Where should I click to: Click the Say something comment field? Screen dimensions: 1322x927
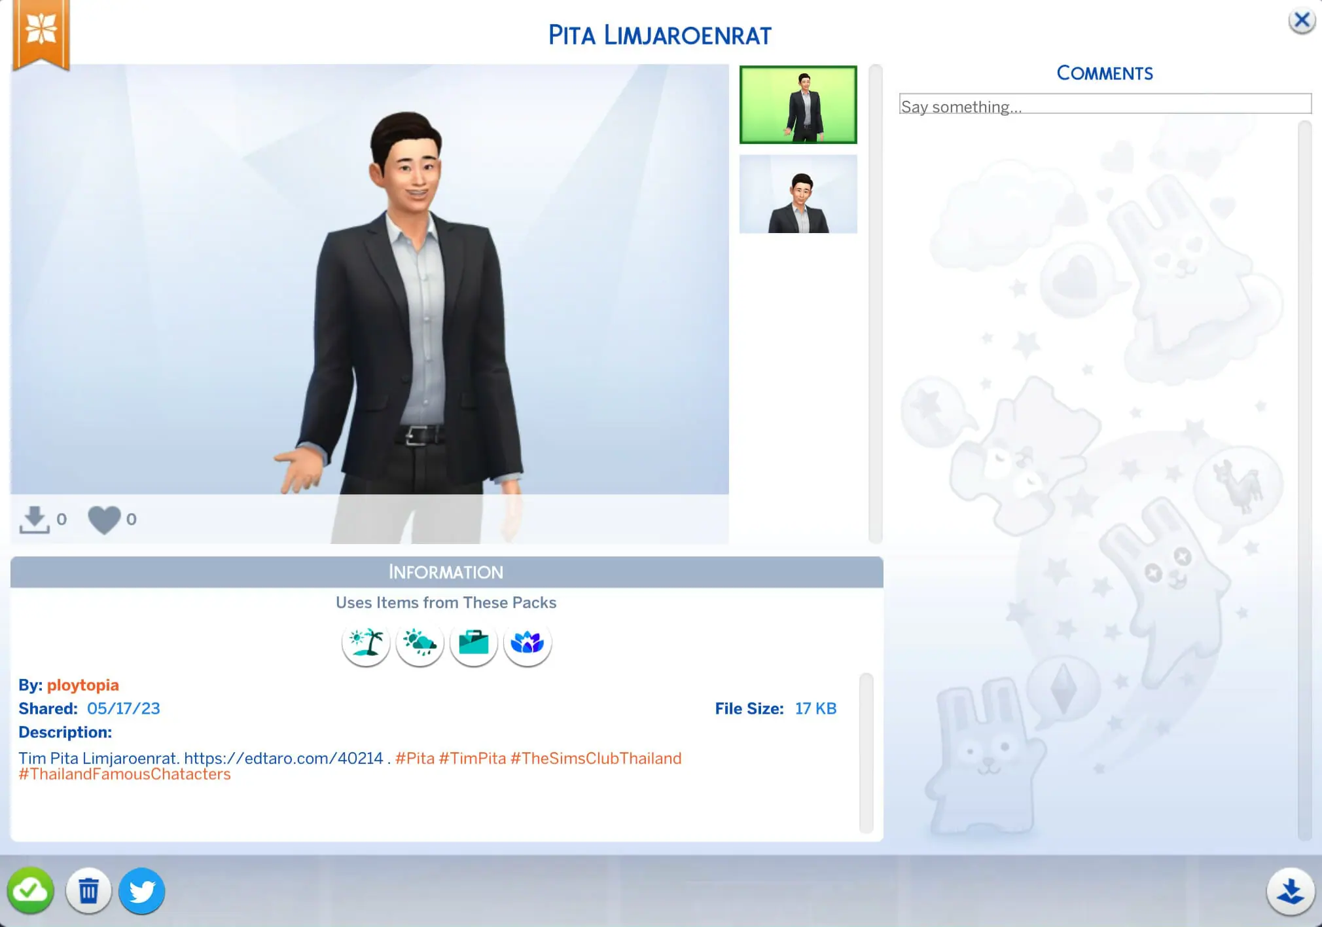(1105, 104)
